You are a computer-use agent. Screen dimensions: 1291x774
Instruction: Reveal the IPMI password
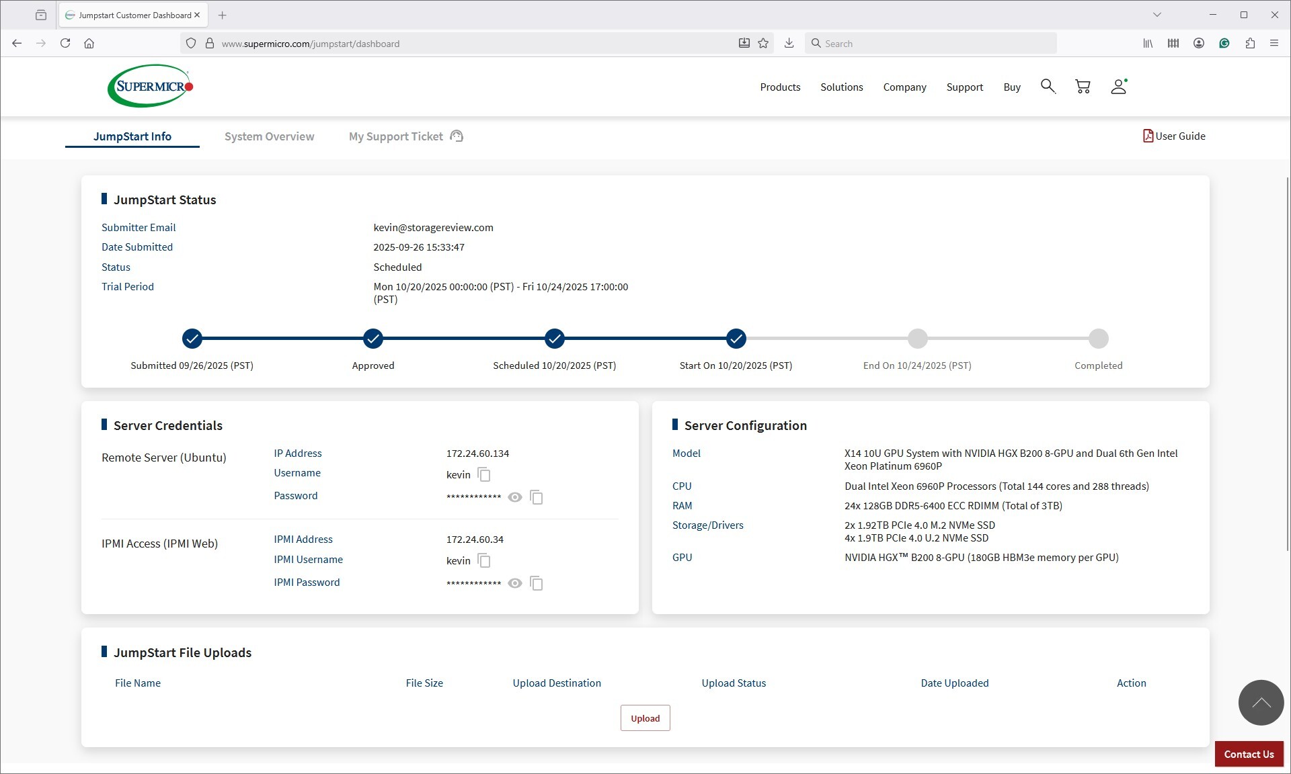[515, 584]
